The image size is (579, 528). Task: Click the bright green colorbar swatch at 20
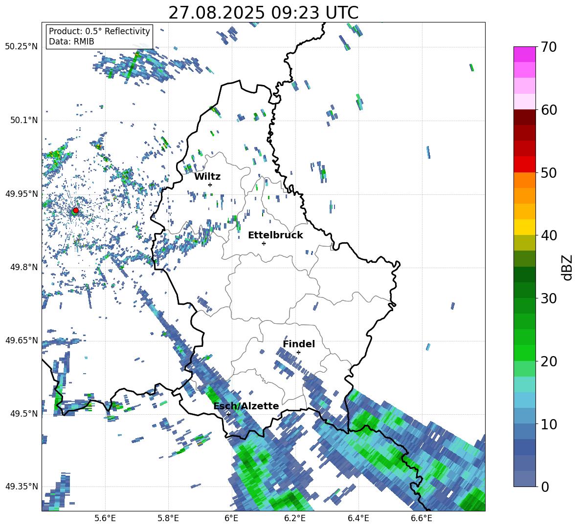[x=524, y=353]
